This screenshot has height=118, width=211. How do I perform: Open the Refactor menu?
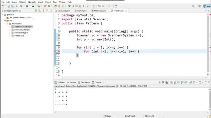(x=23, y=2)
